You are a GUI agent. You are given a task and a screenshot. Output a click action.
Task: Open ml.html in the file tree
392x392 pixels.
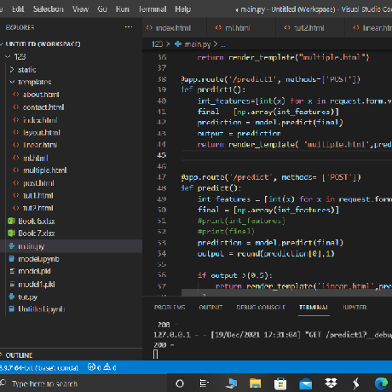tap(36, 158)
